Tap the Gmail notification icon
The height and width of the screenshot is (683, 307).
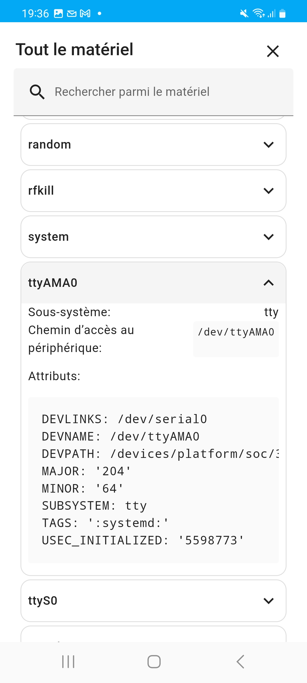pyautogui.click(x=85, y=13)
